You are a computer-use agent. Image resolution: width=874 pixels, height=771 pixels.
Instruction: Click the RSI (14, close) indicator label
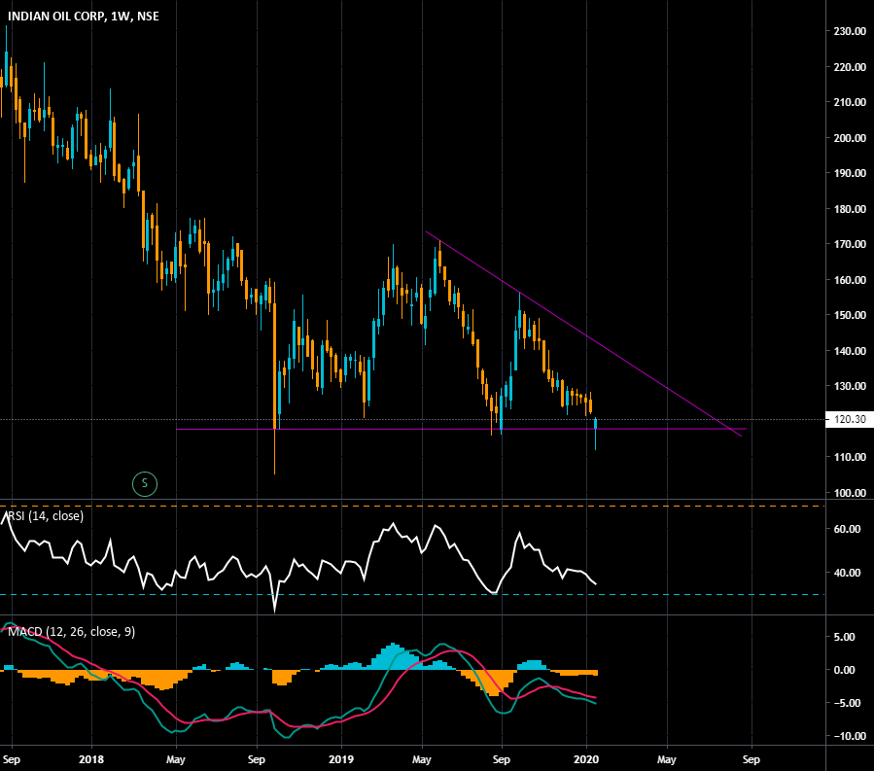point(43,517)
